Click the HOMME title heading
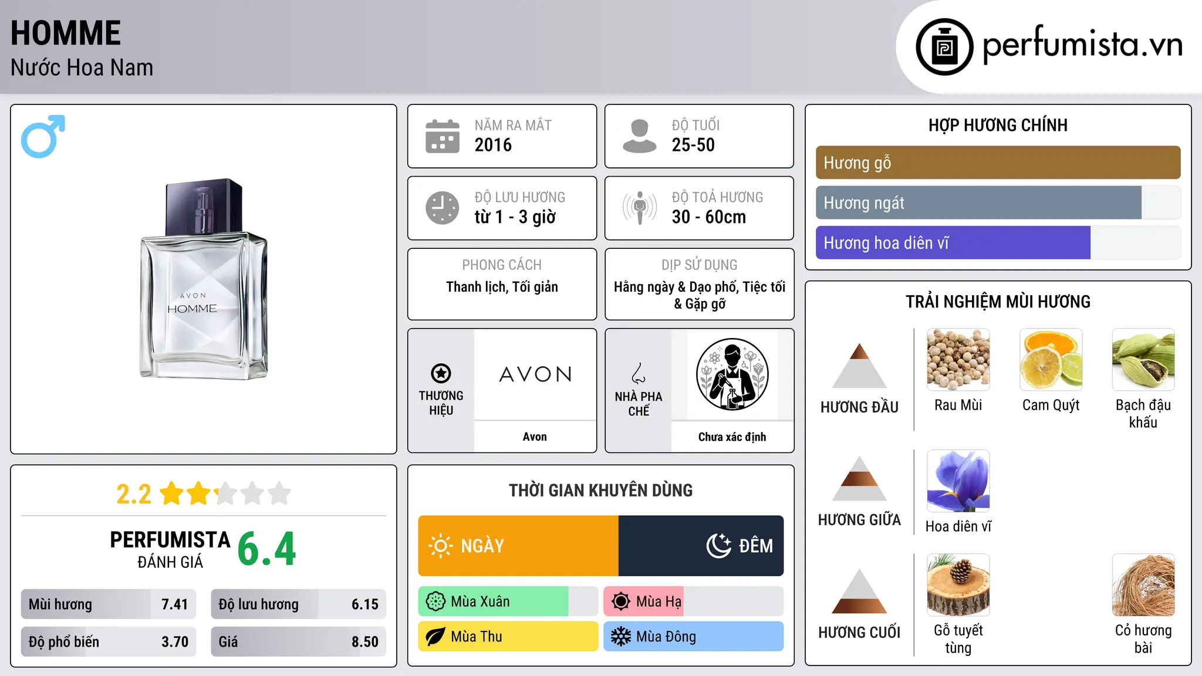Viewport: 1202px width, 676px height. pos(66,33)
